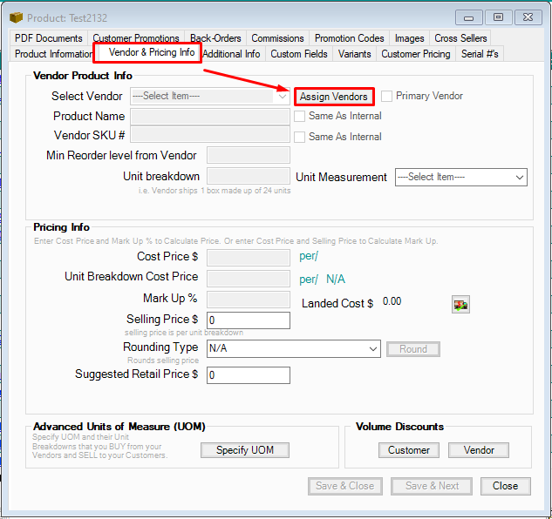Switch to the Customer Pricing tab
Viewport: 552px width, 519px height.
[x=416, y=54]
